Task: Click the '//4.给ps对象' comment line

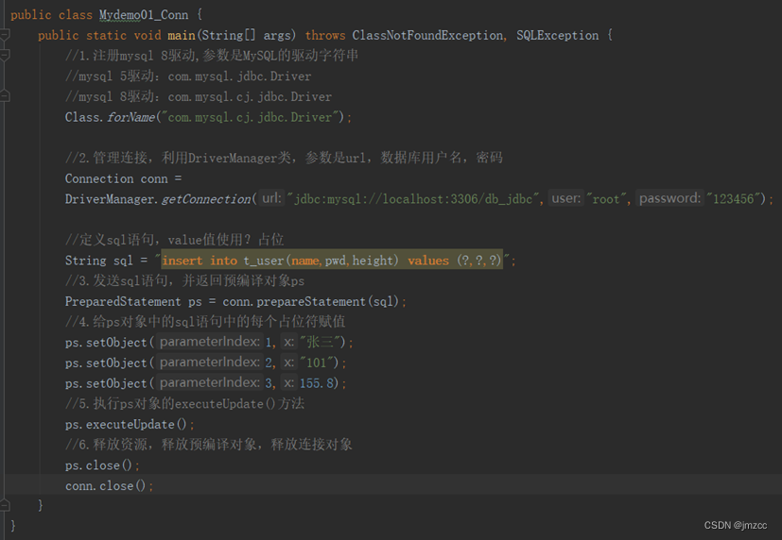Action: [205, 322]
